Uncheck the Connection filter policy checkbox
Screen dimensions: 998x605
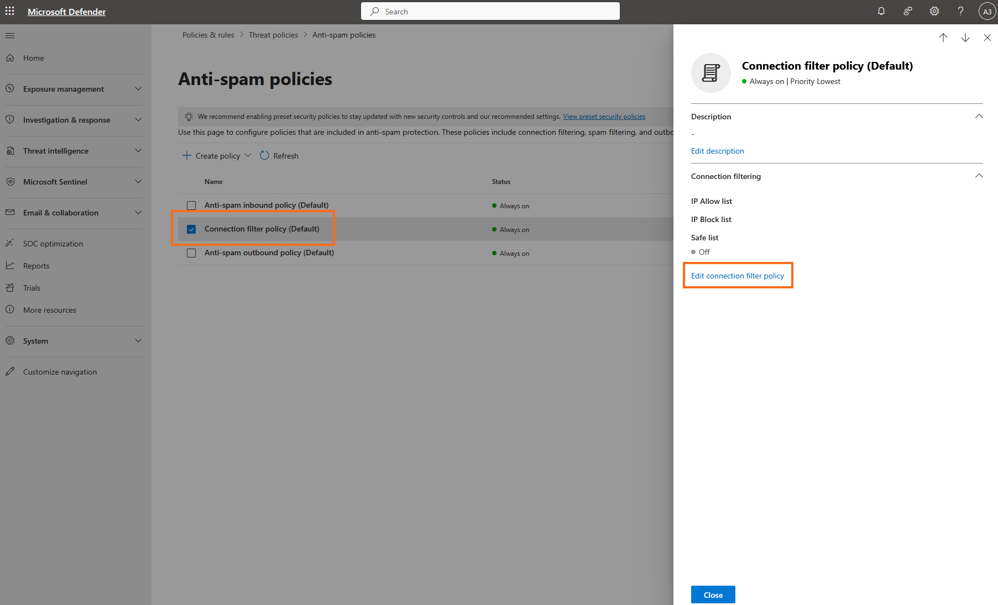(x=191, y=229)
